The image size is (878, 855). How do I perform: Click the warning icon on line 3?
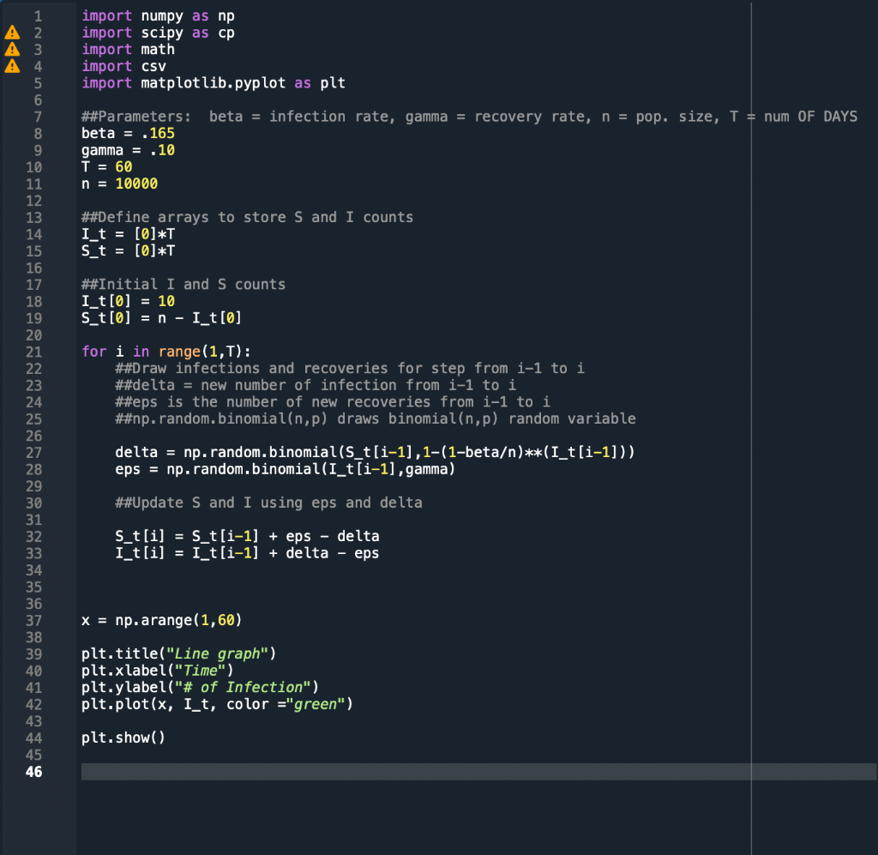(12, 50)
